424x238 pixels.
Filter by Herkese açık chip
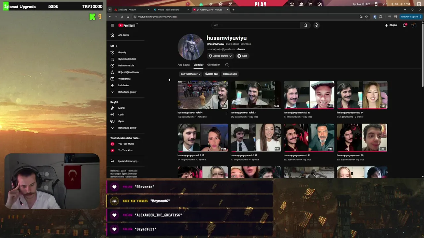click(x=230, y=74)
